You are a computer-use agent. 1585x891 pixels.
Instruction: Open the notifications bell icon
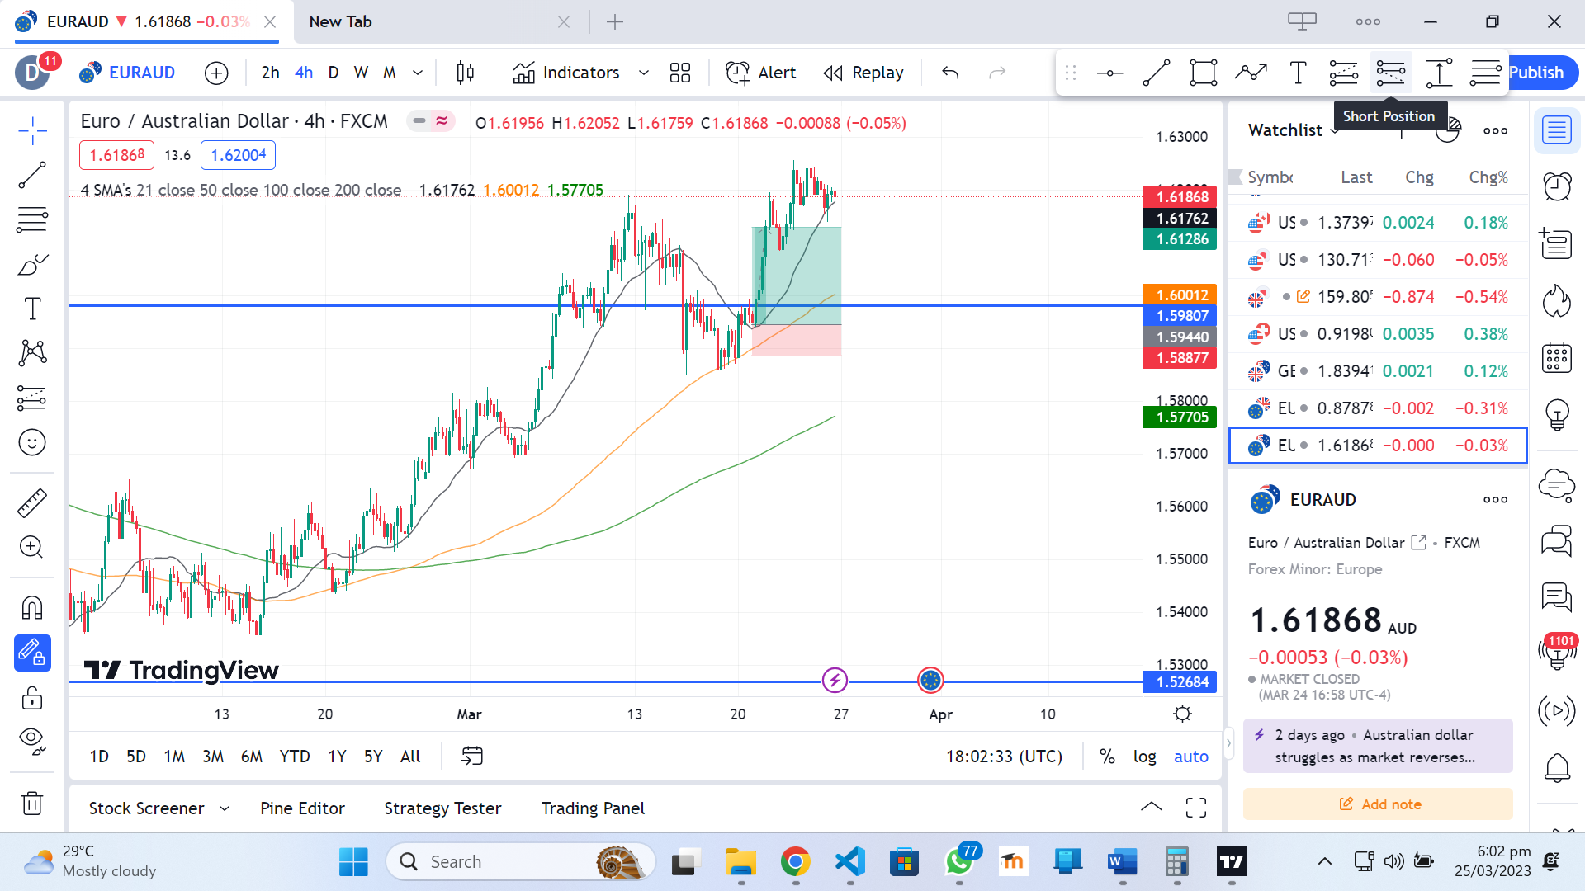(1557, 768)
